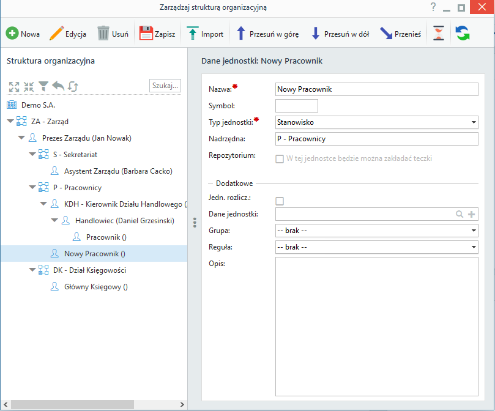Viewport: 495px width, 411px height.
Task: Collapse the Handlowiec node
Action: (x=54, y=220)
